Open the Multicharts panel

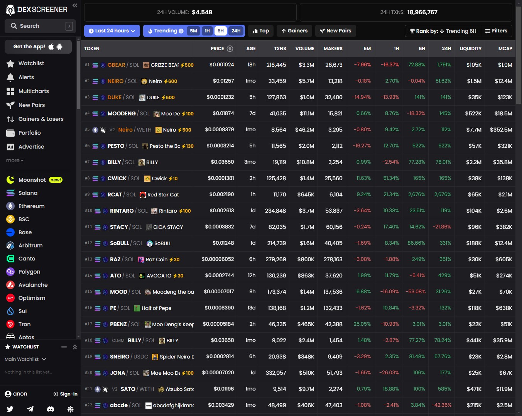point(34,91)
